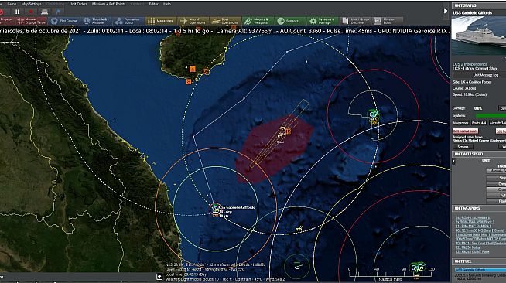The height and width of the screenshot is (283, 506).
Task: Open Mounts & Weapons
Action: [x=258, y=21]
